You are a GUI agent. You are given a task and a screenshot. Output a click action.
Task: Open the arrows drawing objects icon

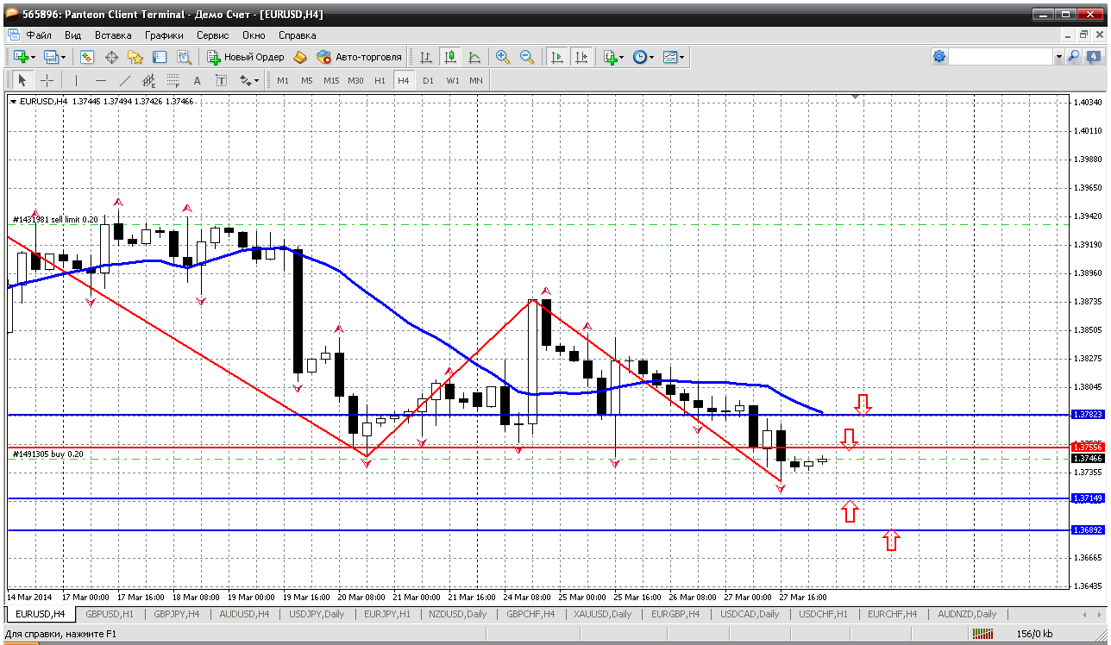pos(246,80)
